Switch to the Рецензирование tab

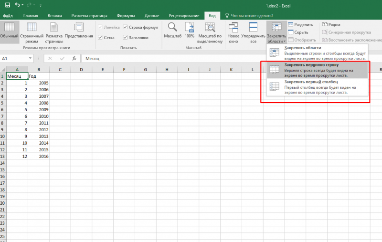(184, 16)
